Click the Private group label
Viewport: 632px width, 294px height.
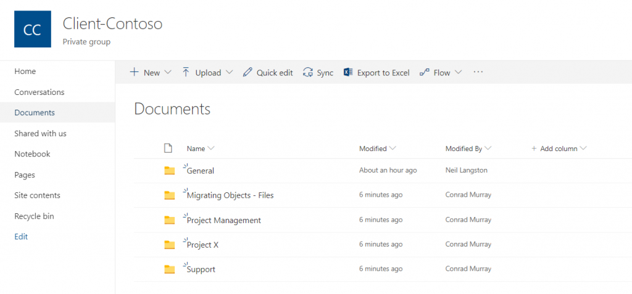86,42
